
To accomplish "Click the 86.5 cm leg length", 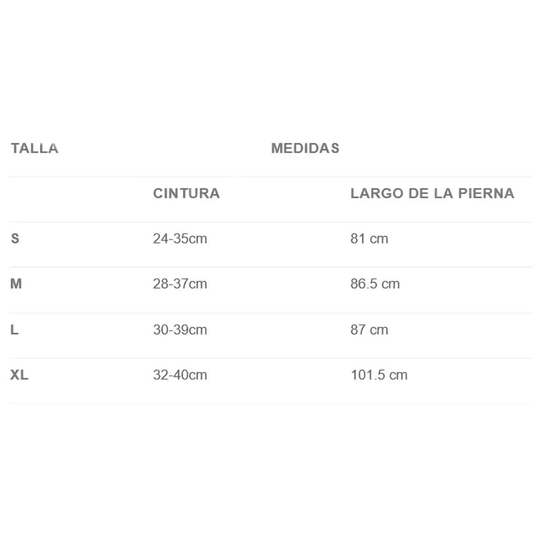I will click(x=375, y=284).
